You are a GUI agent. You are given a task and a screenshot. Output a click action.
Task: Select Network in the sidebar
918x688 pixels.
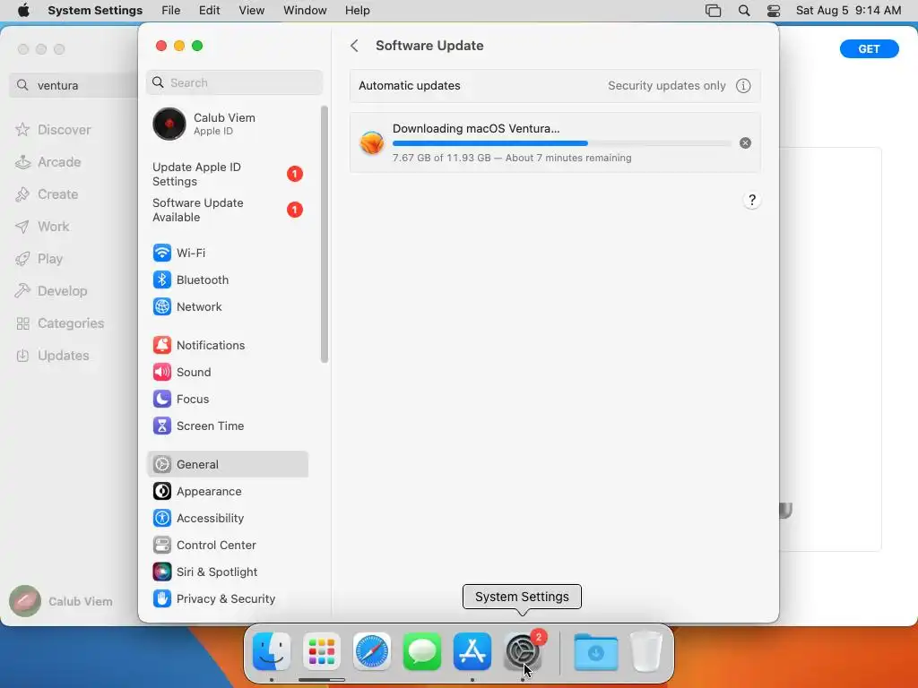227,306
